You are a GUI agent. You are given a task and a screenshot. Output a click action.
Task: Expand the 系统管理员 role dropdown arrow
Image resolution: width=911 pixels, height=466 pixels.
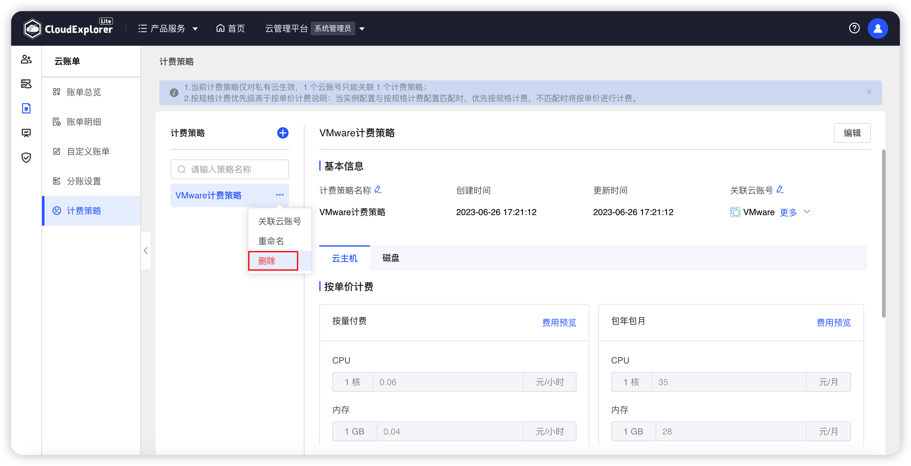coord(362,29)
